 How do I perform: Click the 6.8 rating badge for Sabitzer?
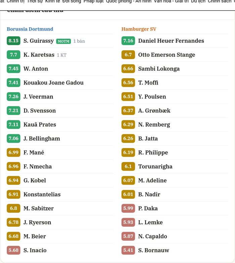tap(13, 208)
